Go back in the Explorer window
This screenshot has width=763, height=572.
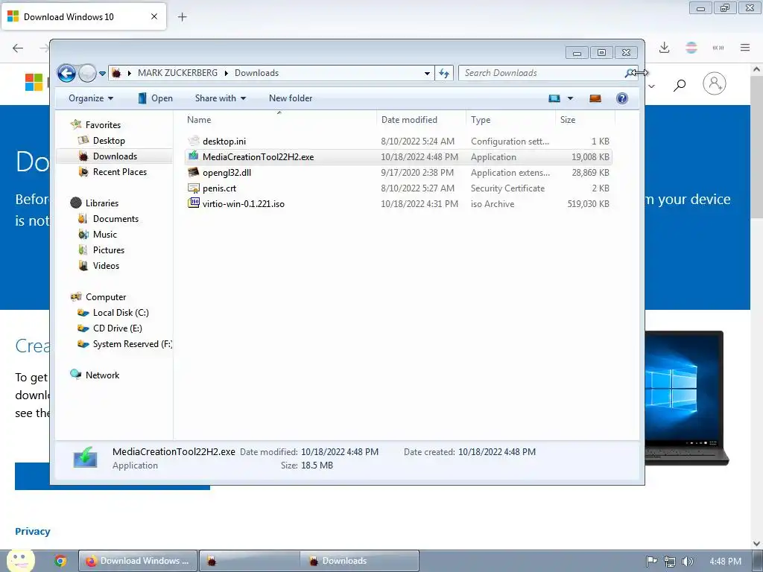pyautogui.click(x=66, y=74)
